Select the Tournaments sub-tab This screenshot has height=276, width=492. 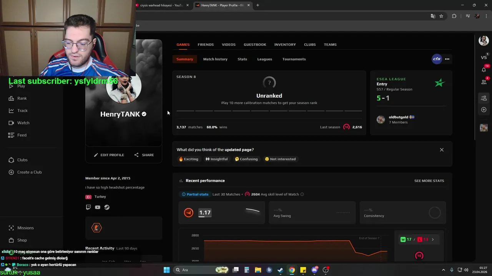294,59
